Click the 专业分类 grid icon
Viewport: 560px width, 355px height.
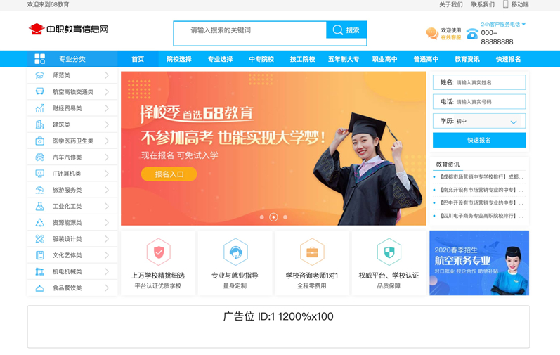coord(39,59)
